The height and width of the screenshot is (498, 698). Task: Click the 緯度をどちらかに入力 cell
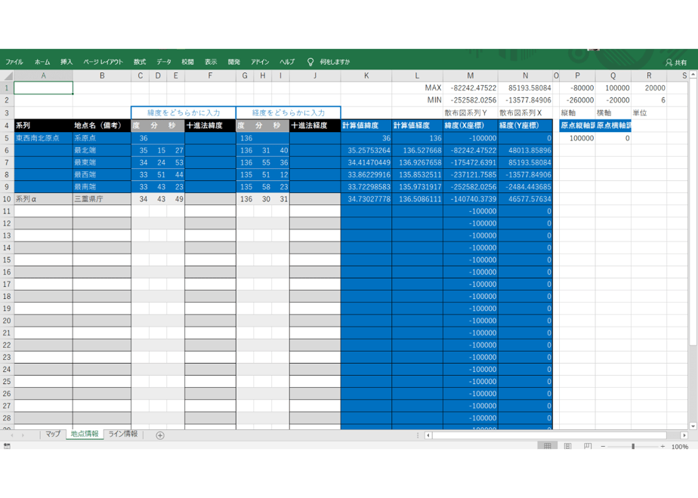184,113
